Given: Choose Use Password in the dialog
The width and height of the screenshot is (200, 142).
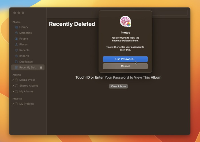Looking at the screenshot, I should click(125, 59).
